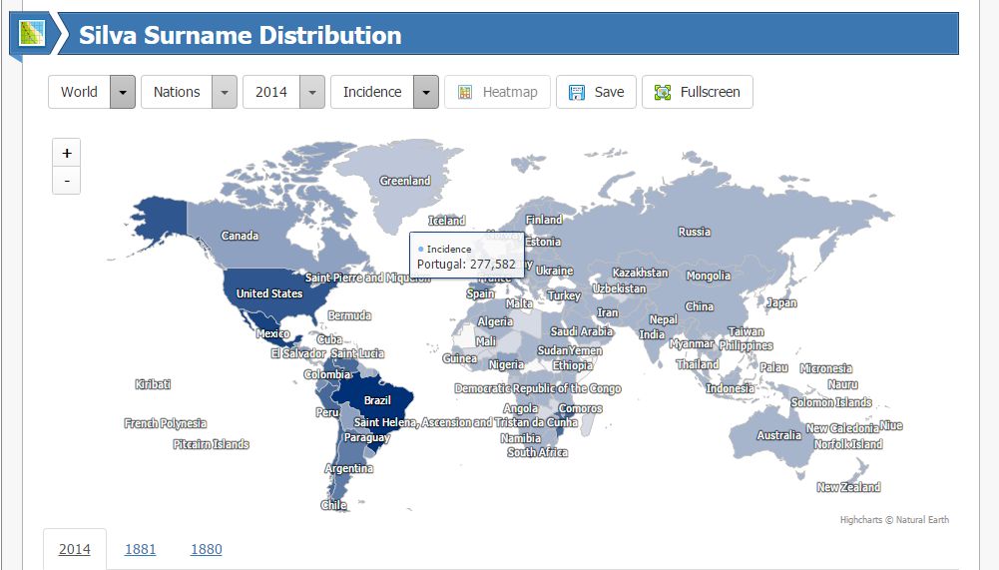The height and width of the screenshot is (570, 999).
Task: Click Australia on the map
Action: (778, 435)
